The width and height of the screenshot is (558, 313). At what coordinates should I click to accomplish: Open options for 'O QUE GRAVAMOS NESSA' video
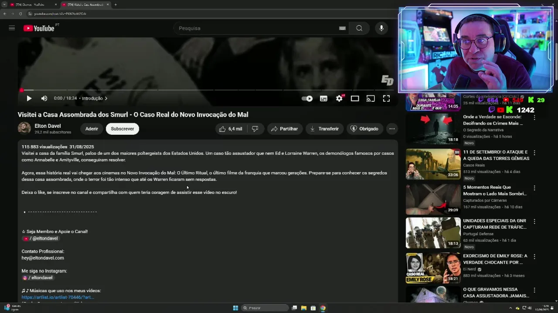pyautogui.click(x=534, y=290)
